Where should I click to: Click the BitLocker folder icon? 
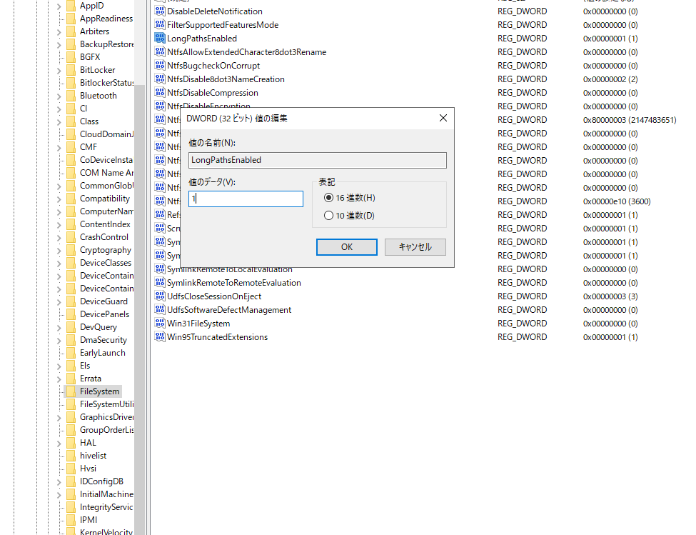pos(71,70)
